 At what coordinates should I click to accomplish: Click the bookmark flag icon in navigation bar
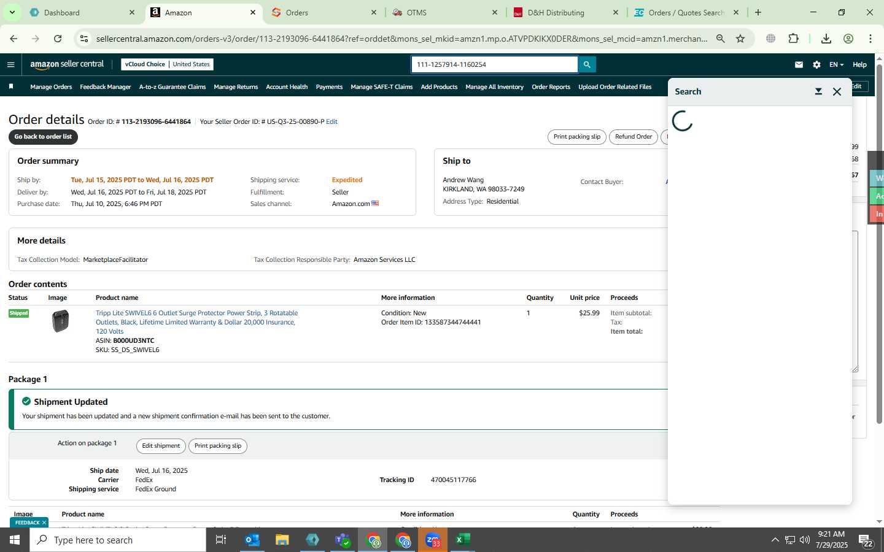click(11, 86)
